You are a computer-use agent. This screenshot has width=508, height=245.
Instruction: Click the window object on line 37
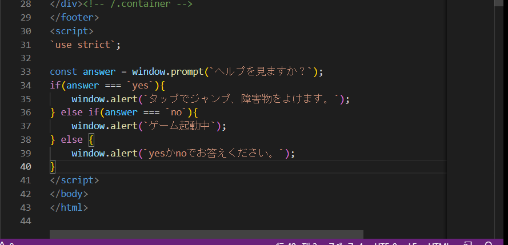click(88, 126)
